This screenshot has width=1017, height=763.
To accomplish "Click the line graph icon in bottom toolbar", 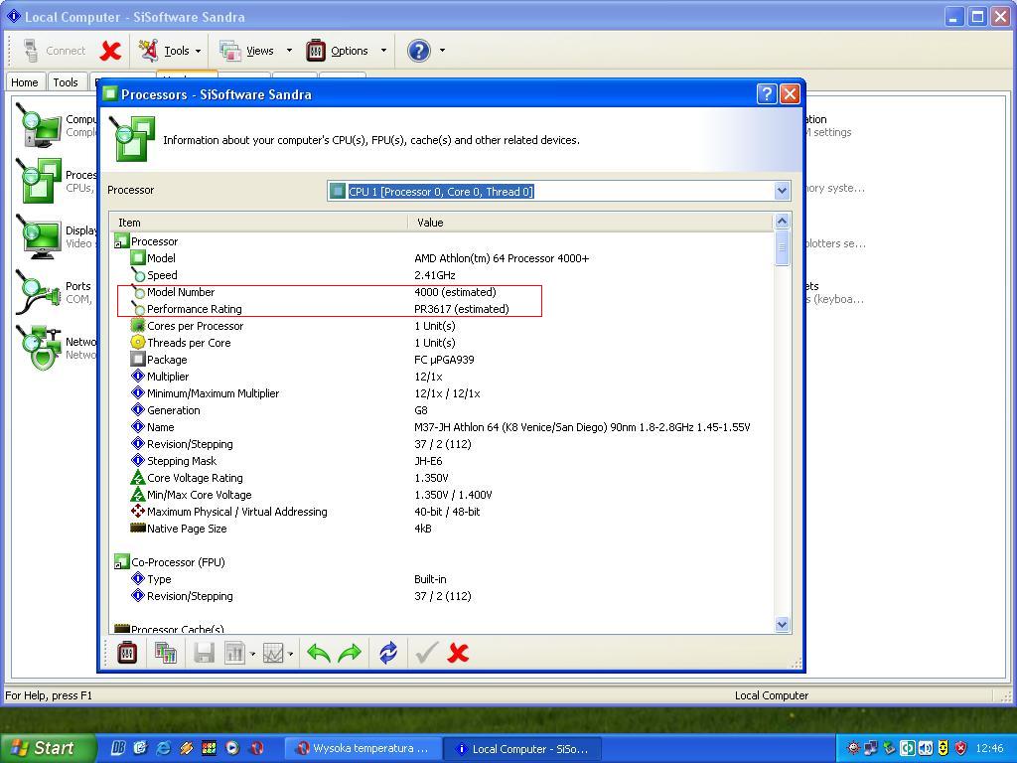I will coord(273,653).
